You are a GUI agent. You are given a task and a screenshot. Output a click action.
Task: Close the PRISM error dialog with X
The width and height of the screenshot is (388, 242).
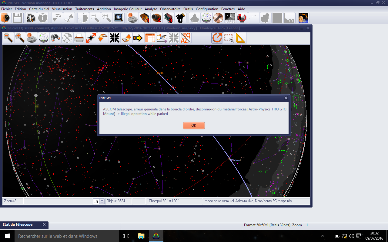tap(286, 98)
